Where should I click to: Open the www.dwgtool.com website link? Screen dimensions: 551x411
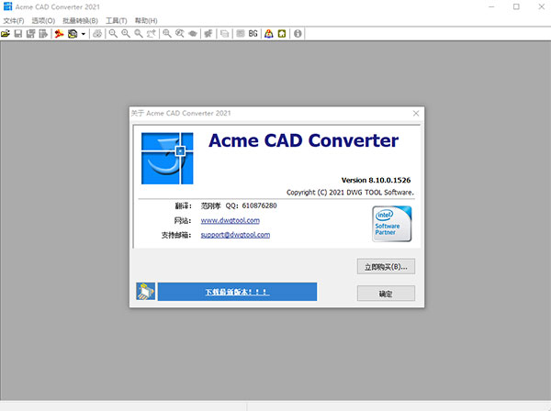231,220
